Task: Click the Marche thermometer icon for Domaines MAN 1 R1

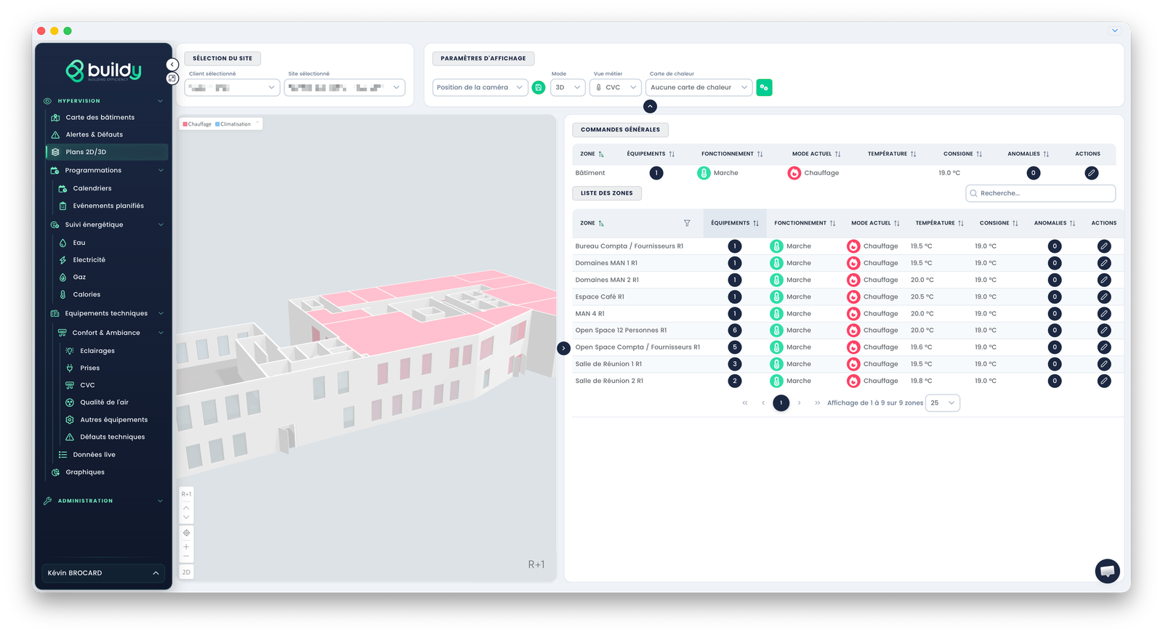Action: pyautogui.click(x=776, y=263)
